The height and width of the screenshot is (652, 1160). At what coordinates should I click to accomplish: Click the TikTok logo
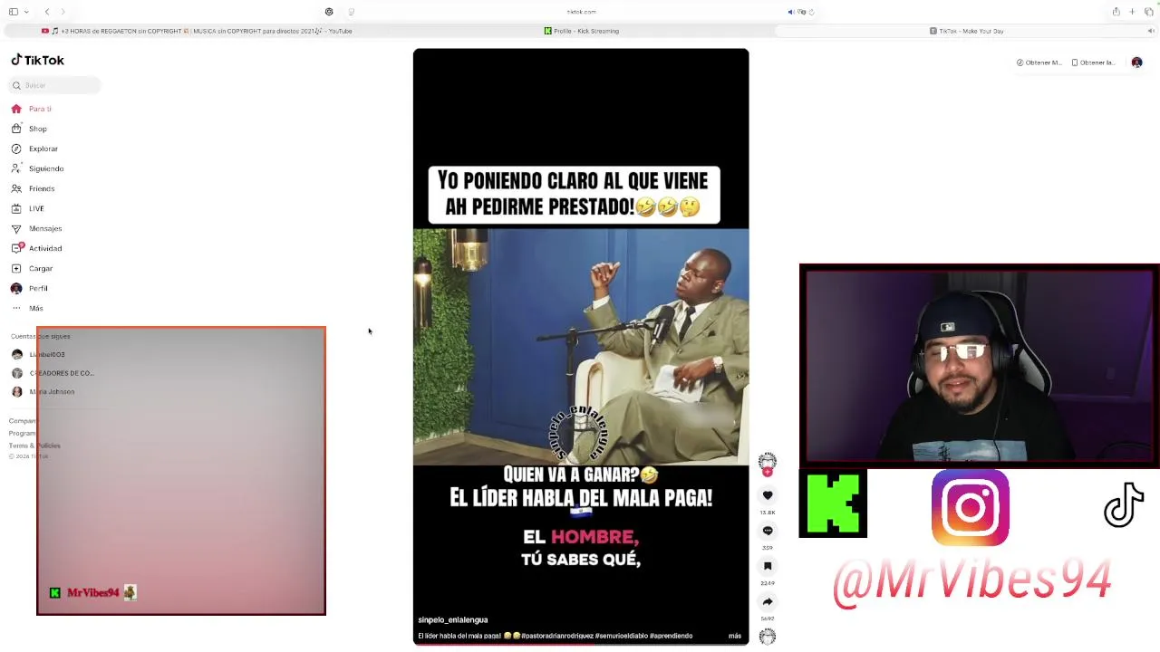(37, 60)
